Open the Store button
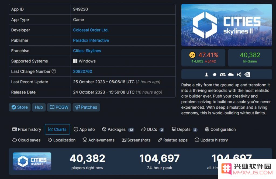 click(19, 107)
